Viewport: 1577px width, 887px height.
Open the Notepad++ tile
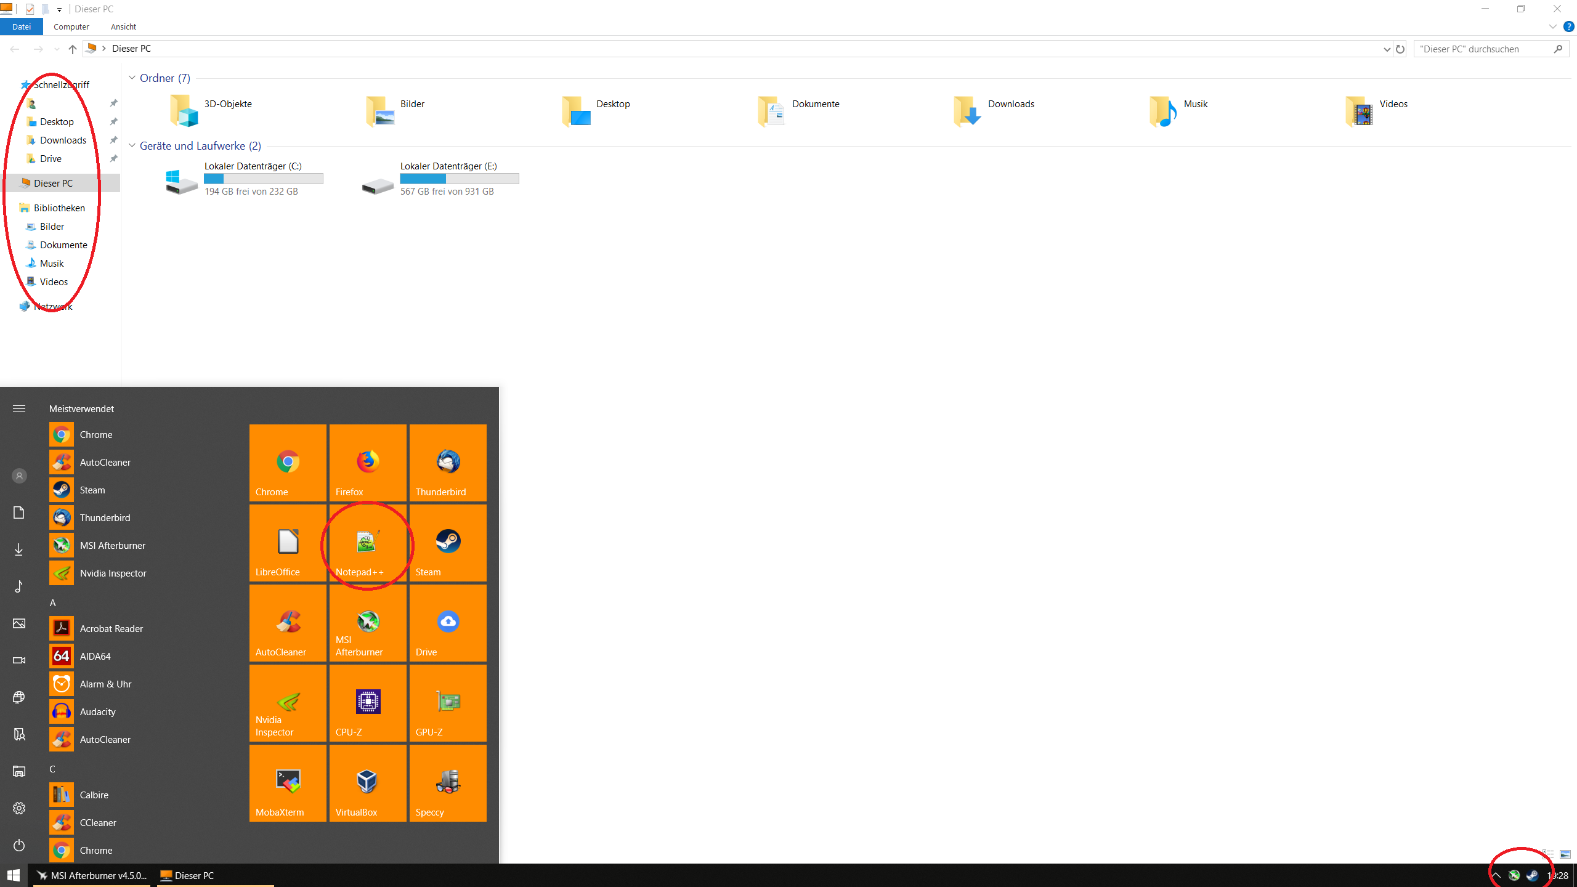tap(368, 543)
